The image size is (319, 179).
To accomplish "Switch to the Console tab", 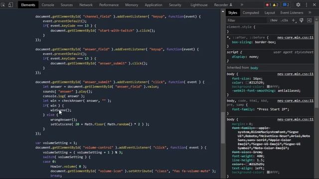I will tap(48, 5).
